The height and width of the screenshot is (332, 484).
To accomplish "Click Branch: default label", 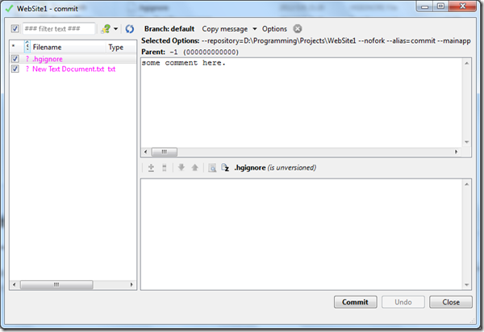I will (169, 29).
